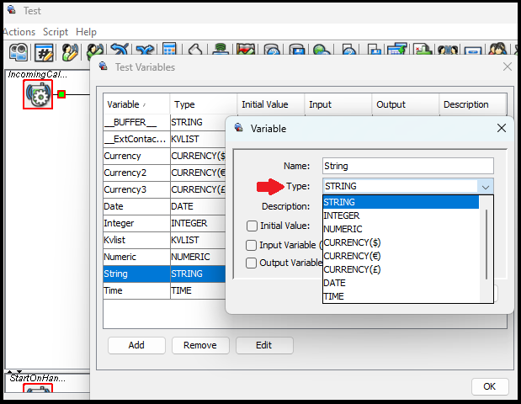Click the green wireless signal toolbar icon
Image resolution: width=521 pixels, height=404 pixels.
220,49
